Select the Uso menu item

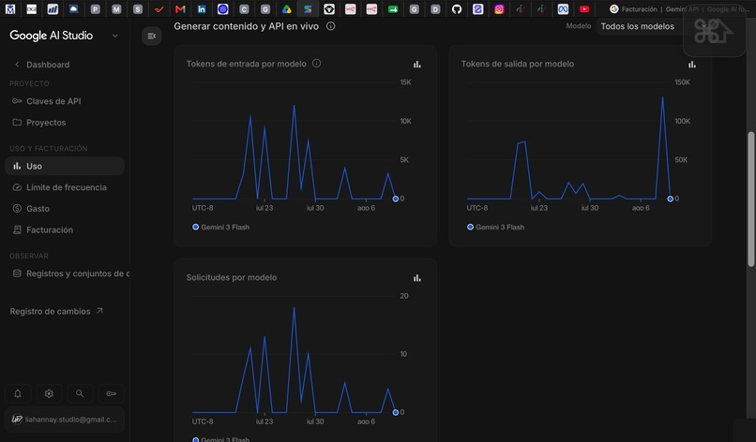point(65,166)
